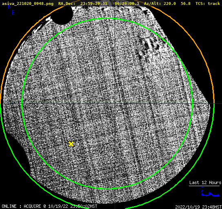Click the altitude value 56.8
The width and height of the screenshot is (222, 209).
[186, 3]
